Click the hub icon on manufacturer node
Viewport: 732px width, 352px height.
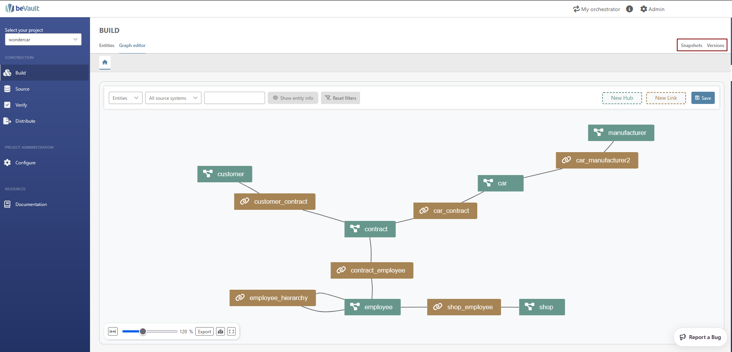pos(598,133)
